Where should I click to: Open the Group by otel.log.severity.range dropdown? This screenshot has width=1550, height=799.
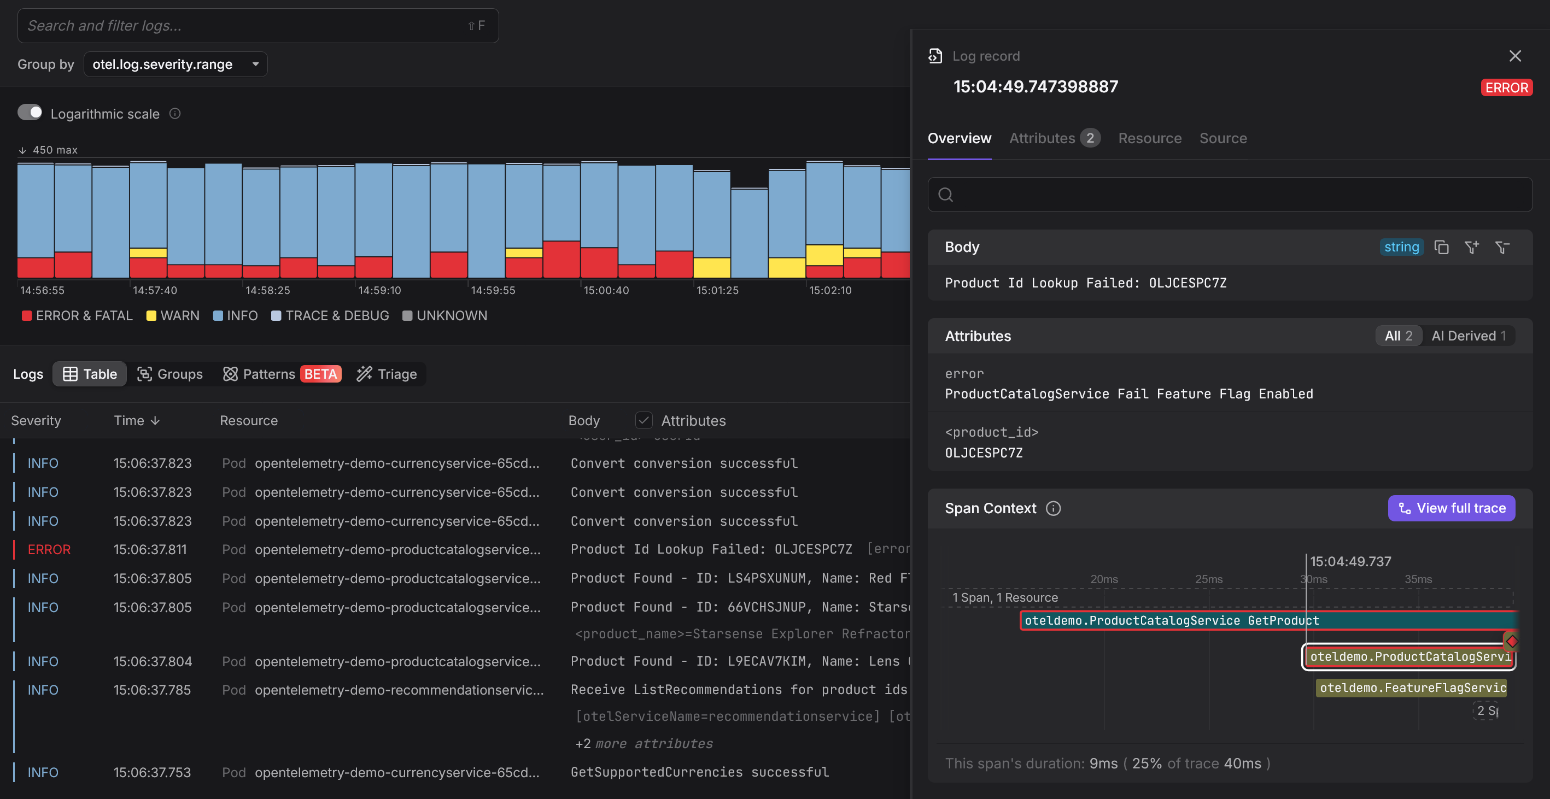point(175,64)
